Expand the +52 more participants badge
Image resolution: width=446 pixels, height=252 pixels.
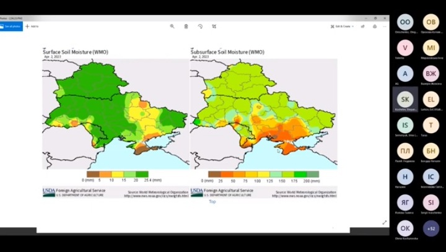[431, 228]
